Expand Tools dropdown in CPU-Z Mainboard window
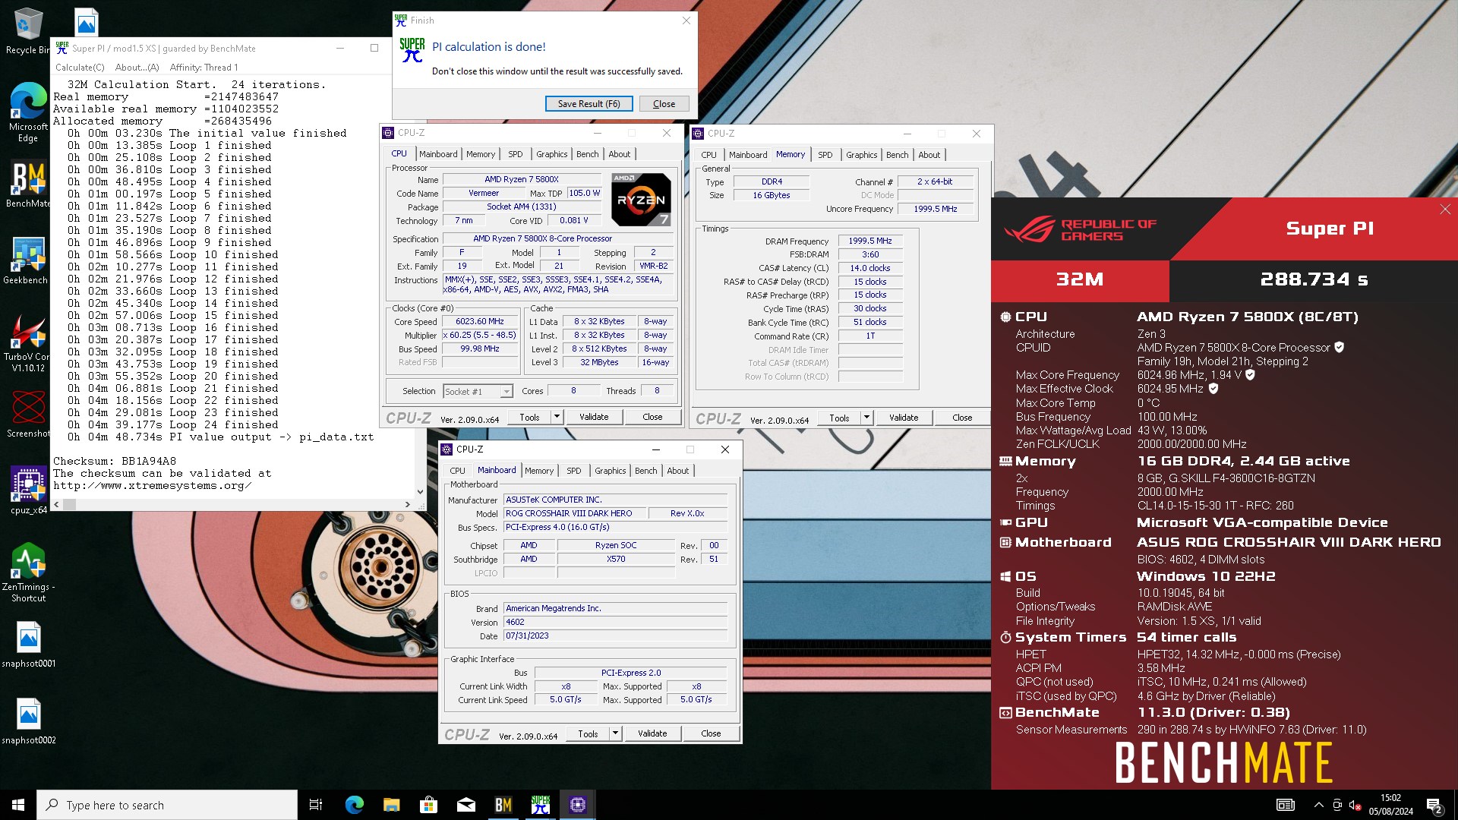 click(615, 733)
